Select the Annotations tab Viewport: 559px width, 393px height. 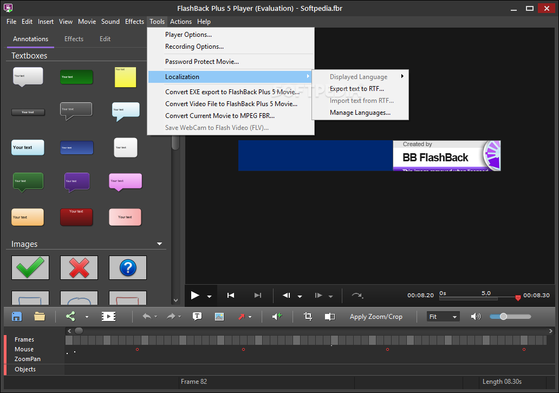click(x=31, y=39)
